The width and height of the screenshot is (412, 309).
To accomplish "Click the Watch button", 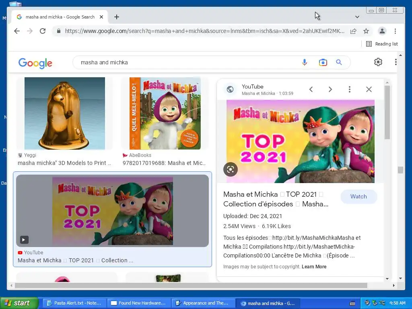I will click(x=358, y=196).
